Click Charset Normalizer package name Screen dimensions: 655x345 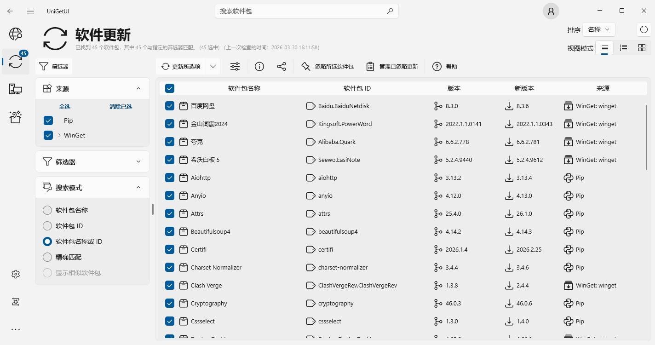tap(216, 268)
